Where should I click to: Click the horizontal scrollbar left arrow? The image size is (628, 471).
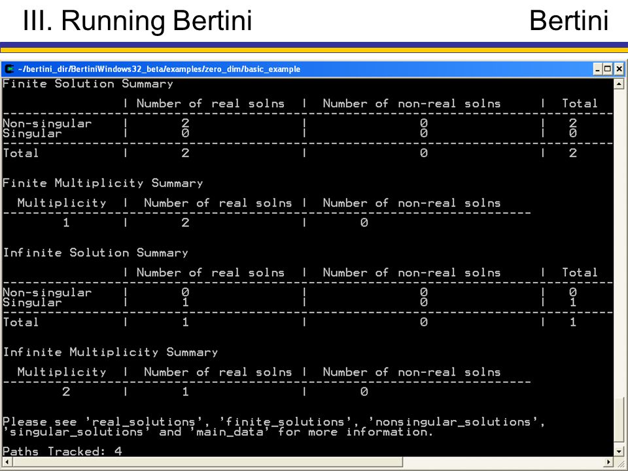point(7,462)
